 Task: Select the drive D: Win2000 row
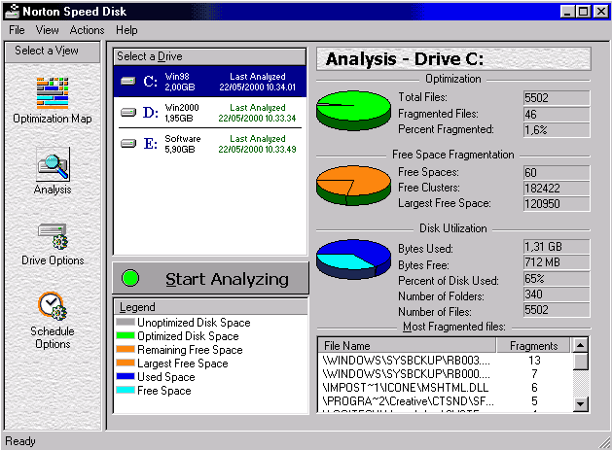(x=210, y=113)
